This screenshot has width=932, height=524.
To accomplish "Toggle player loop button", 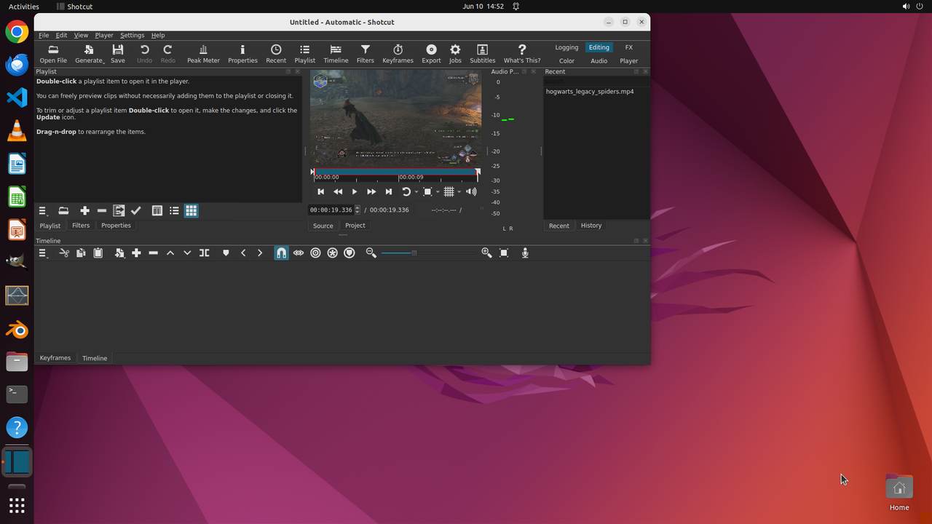I will click(406, 191).
